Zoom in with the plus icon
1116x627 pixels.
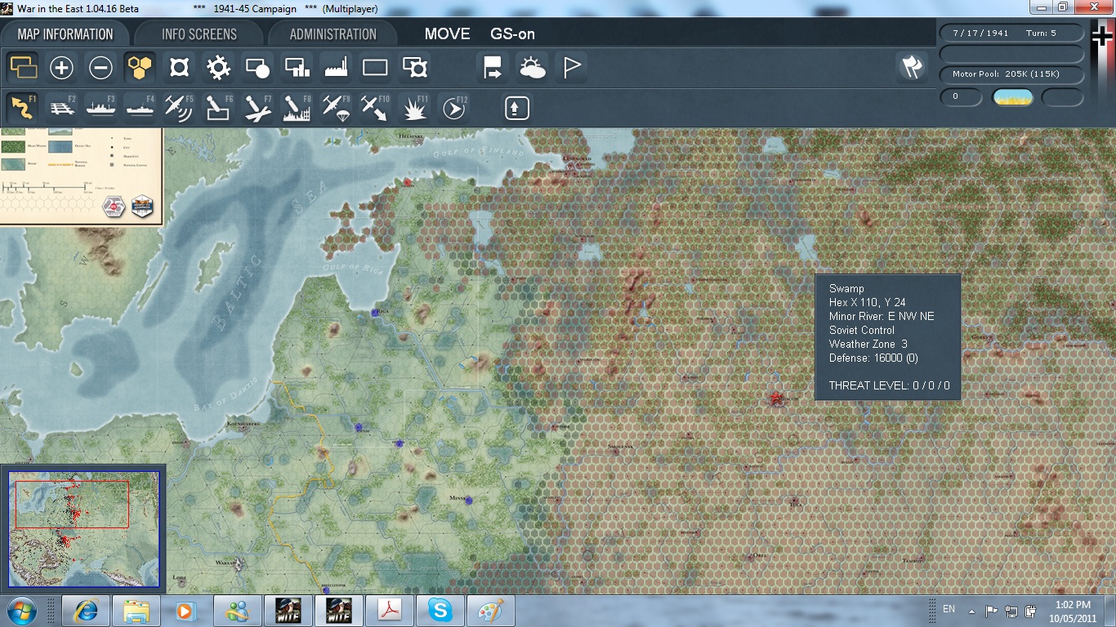tap(61, 68)
